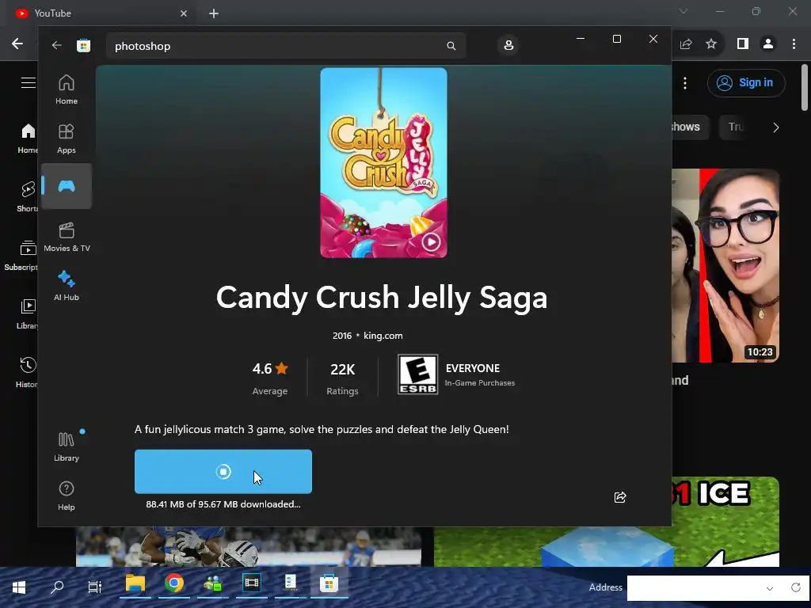Image resolution: width=811 pixels, height=608 pixels.
Task: Open YouTube Library in sidebar
Action: (x=28, y=313)
